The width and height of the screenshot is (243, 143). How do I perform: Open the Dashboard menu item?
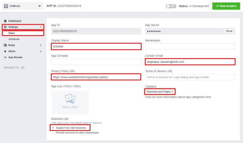coord(15,21)
